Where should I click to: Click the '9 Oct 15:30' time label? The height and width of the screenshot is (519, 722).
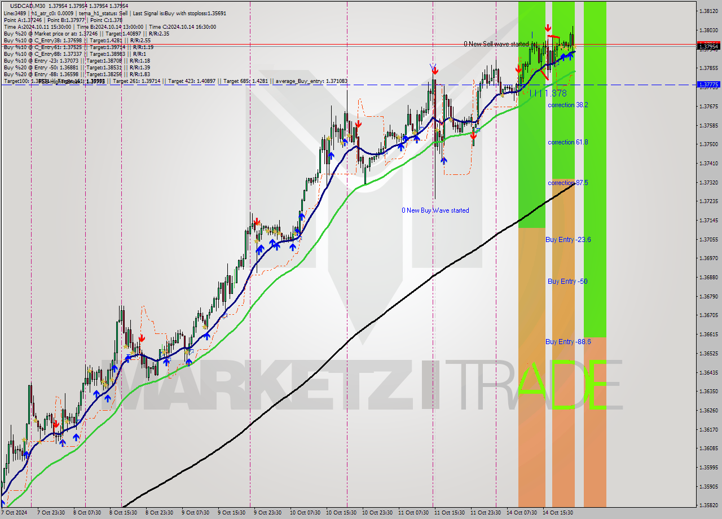(x=231, y=513)
